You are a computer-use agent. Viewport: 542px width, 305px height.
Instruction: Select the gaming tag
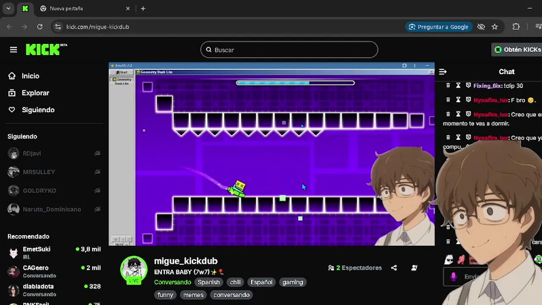293,282
